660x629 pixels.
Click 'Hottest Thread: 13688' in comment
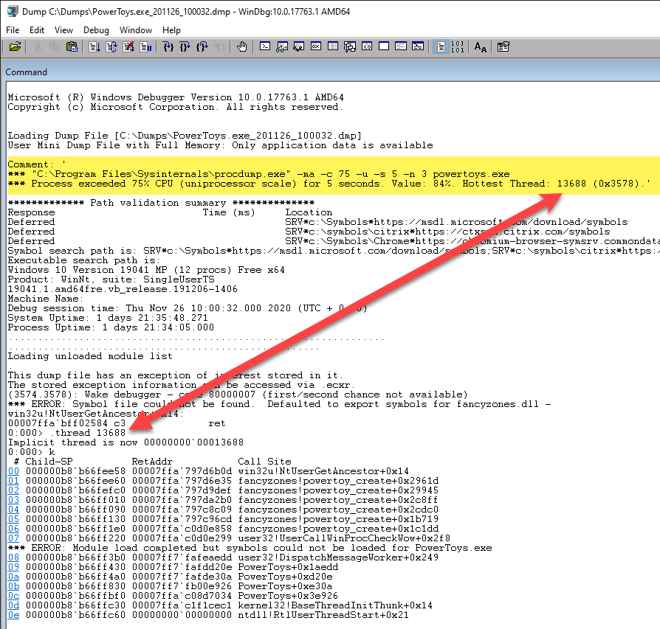click(x=524, y=184)
